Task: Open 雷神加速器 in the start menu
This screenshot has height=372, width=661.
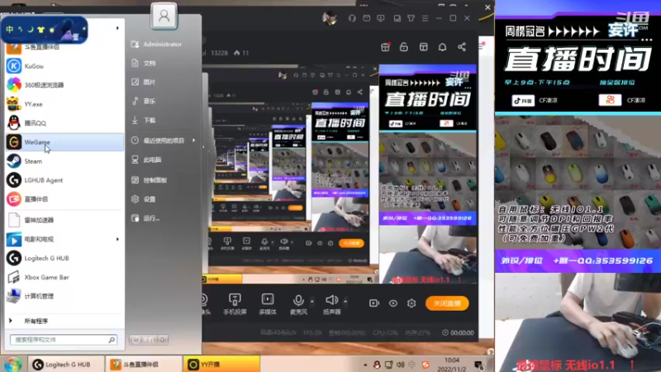Action: point(64,220)
